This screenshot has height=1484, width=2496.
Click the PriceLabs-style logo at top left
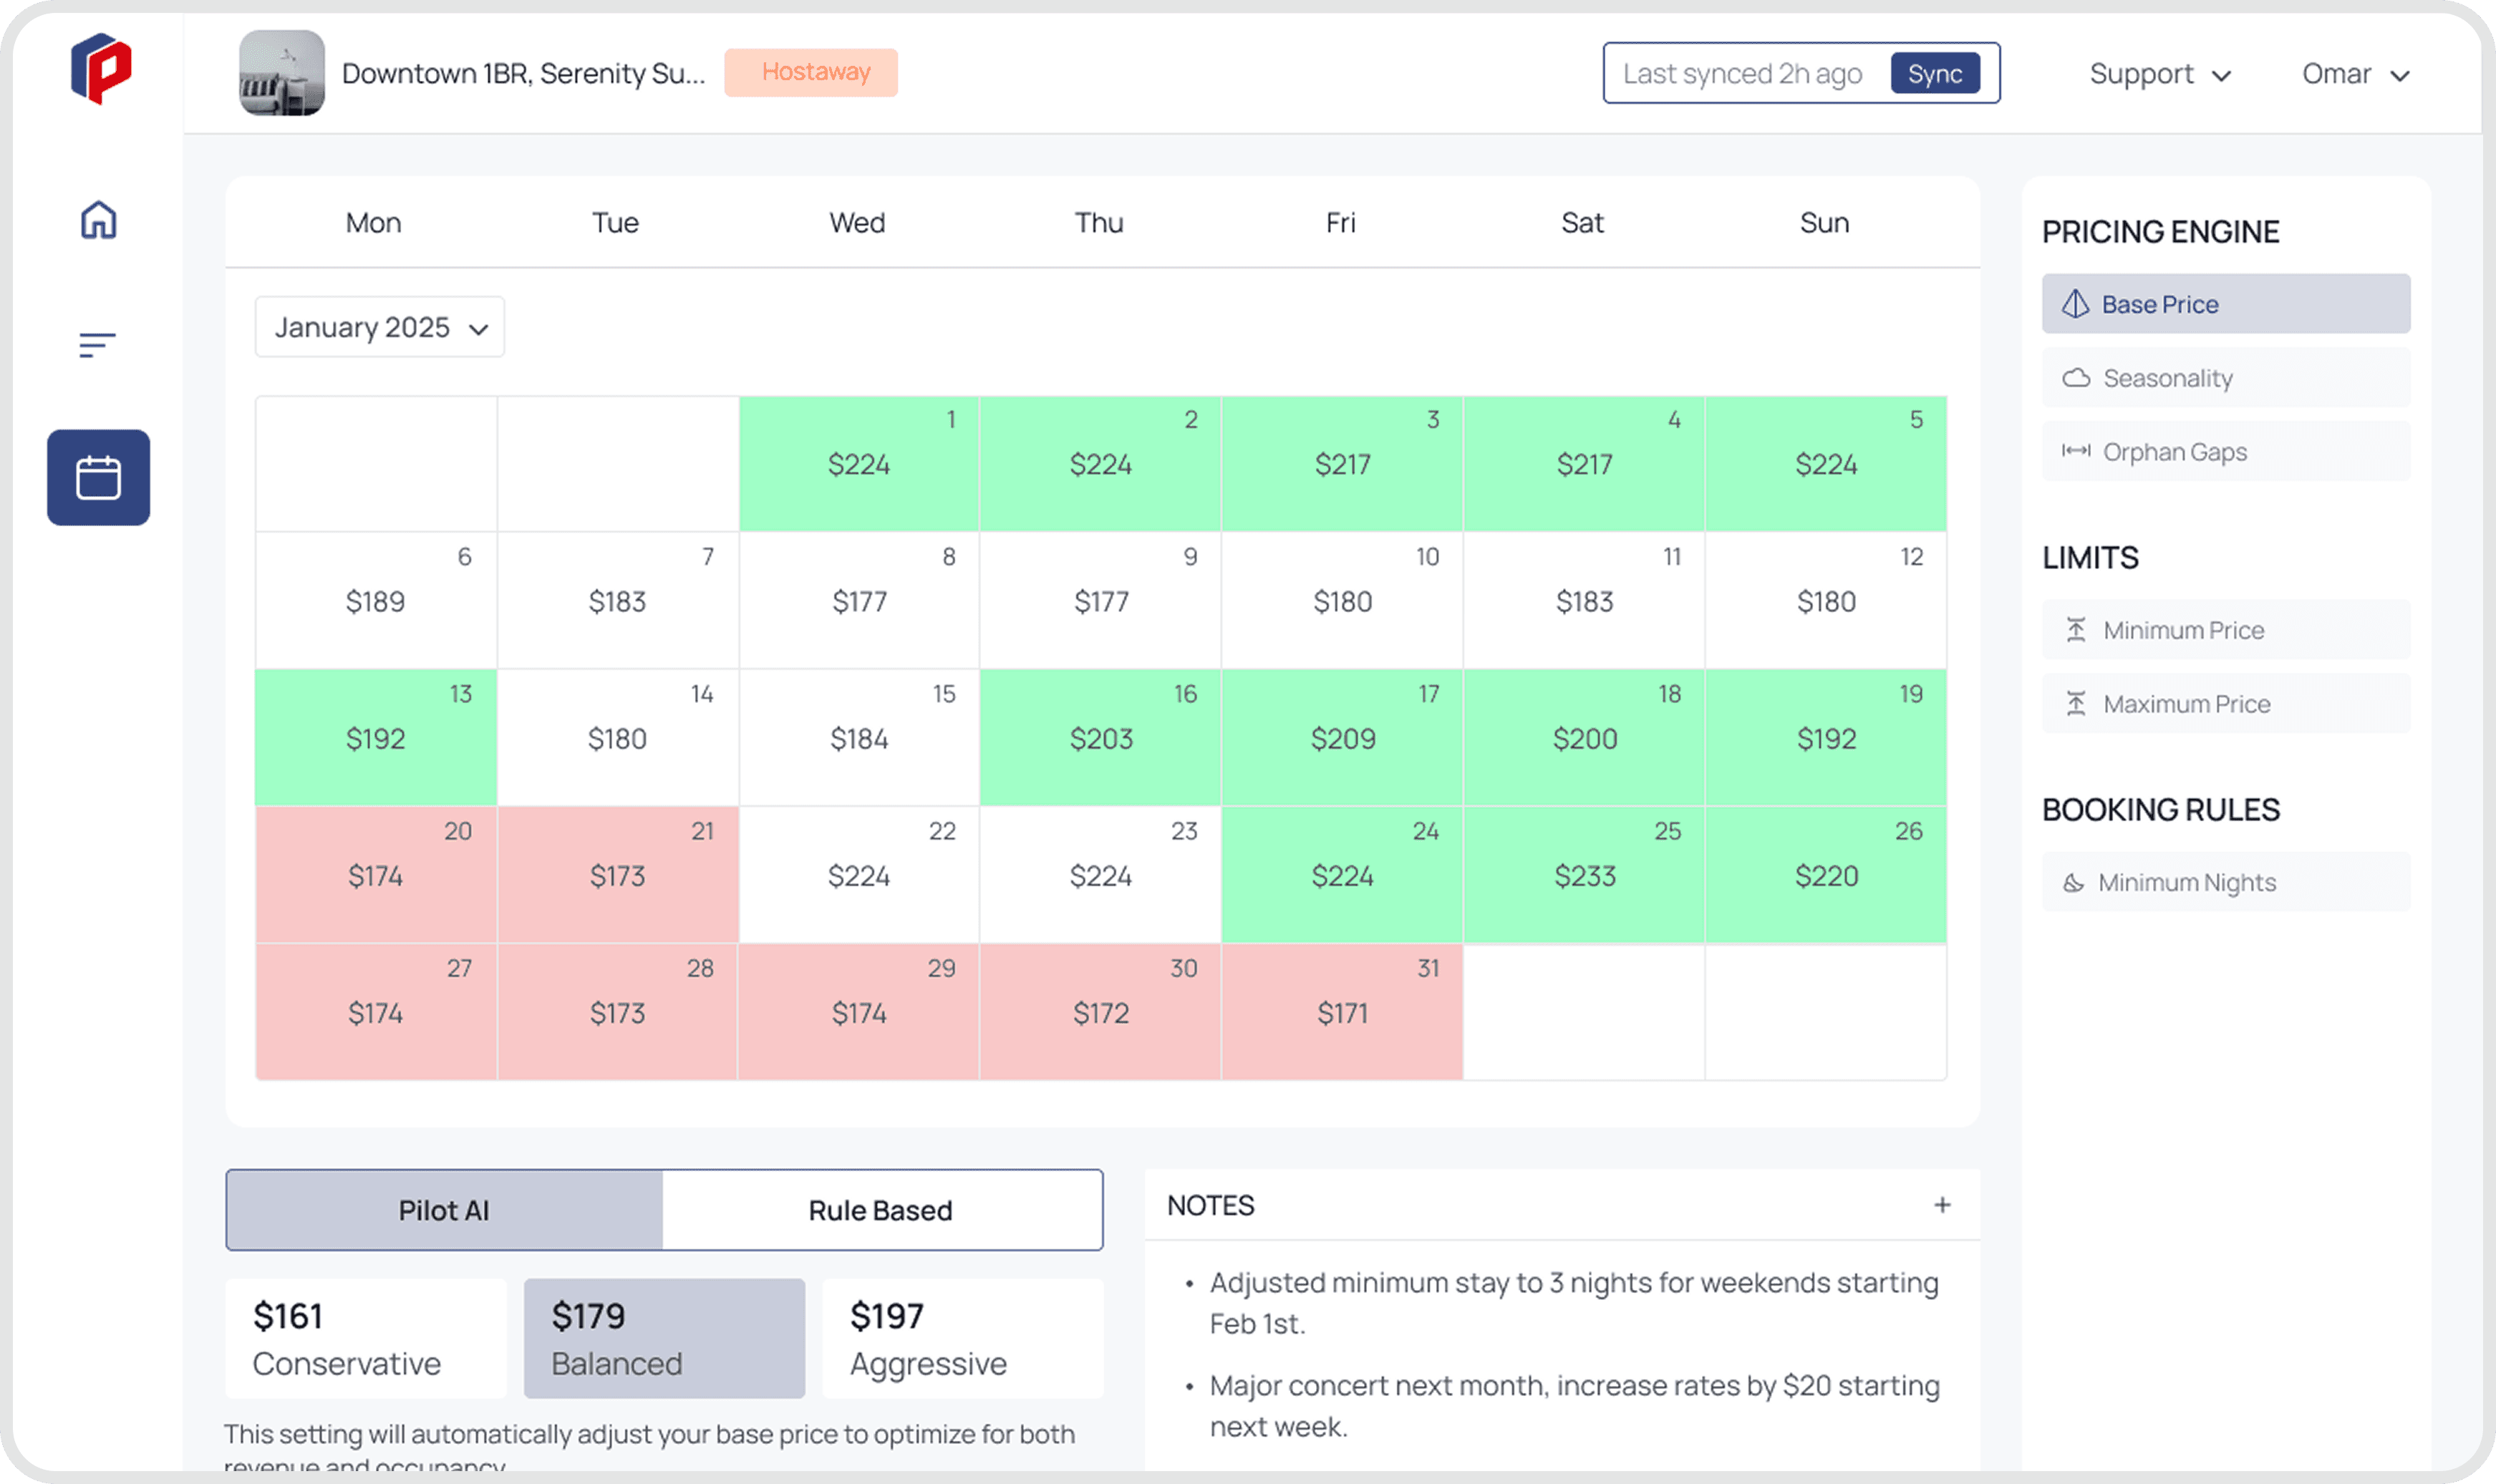100,69
